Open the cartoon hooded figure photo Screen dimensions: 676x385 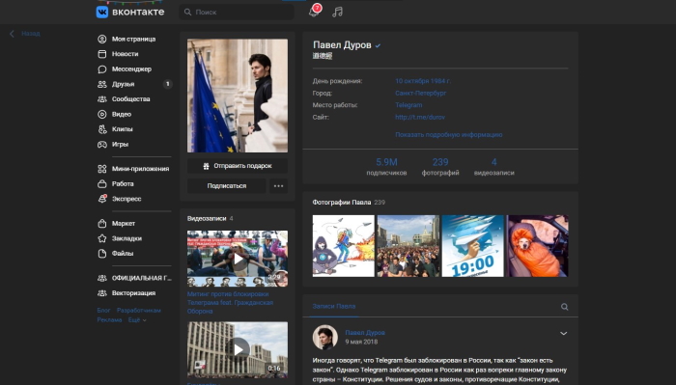point(343,246)
